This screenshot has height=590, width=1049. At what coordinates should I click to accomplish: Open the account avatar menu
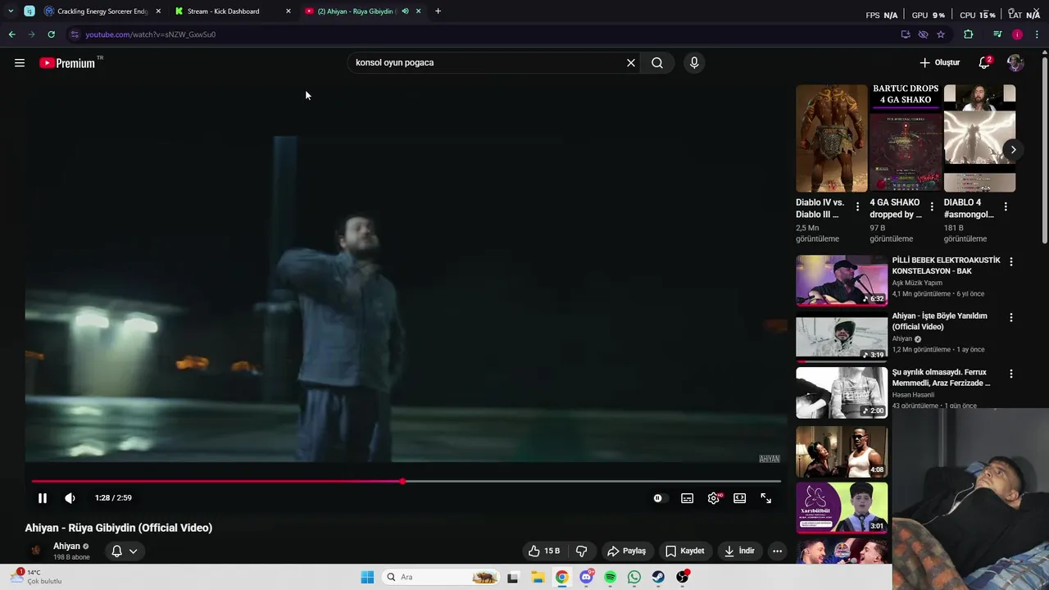(x=1015, y=63)
